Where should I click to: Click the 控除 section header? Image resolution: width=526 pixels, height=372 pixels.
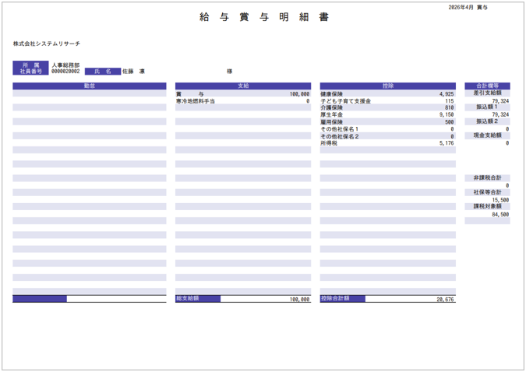pyautogui.click(x=387, y=86)
